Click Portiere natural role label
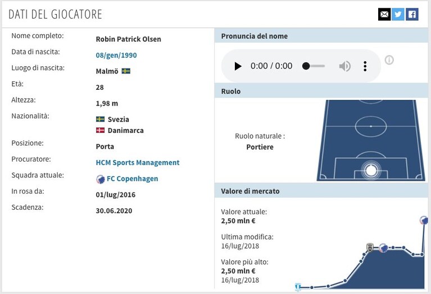 tap(260, 147)
